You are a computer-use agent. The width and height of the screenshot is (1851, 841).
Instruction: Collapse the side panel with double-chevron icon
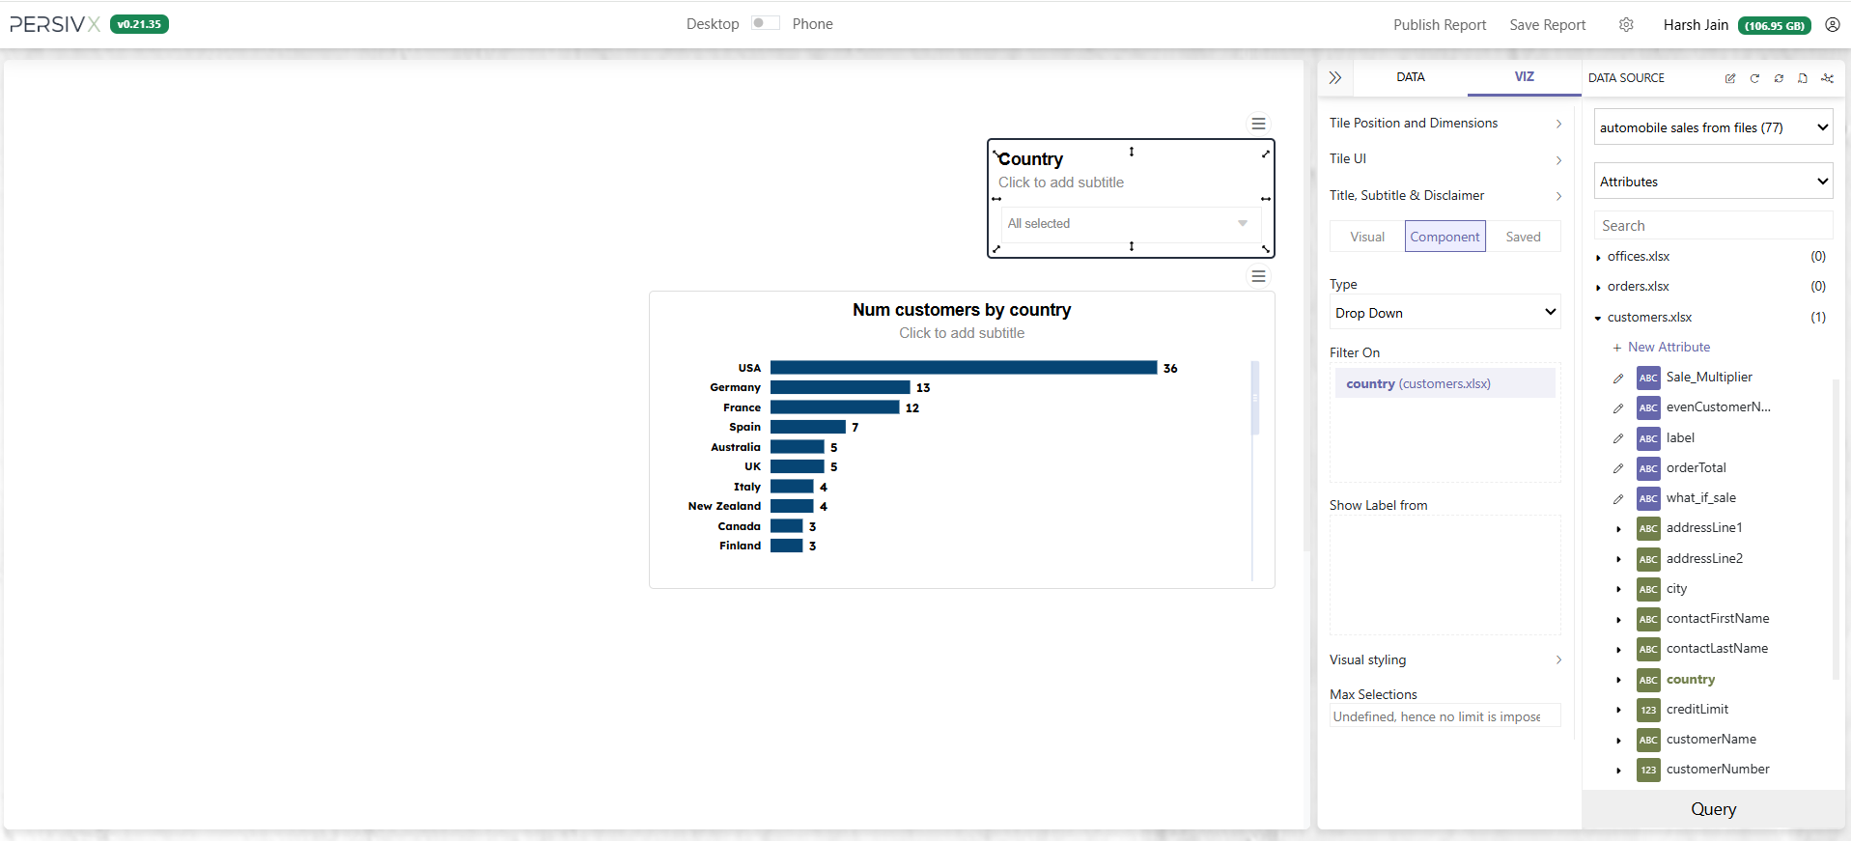coord(1335,77)
